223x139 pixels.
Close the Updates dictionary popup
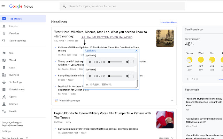click(x=136, y=51)
